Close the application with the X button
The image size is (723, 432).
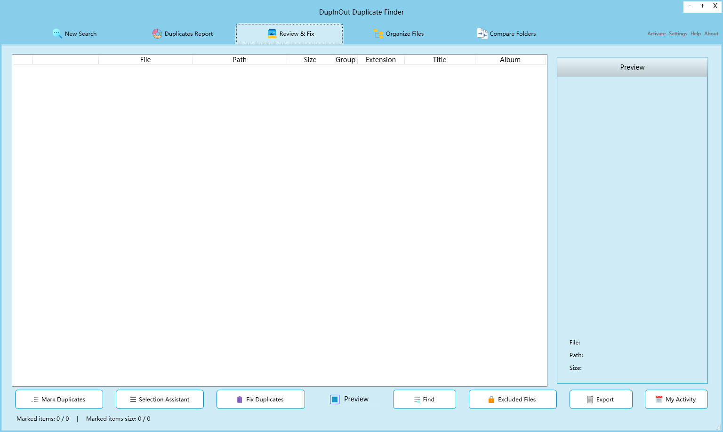point(715,6)
